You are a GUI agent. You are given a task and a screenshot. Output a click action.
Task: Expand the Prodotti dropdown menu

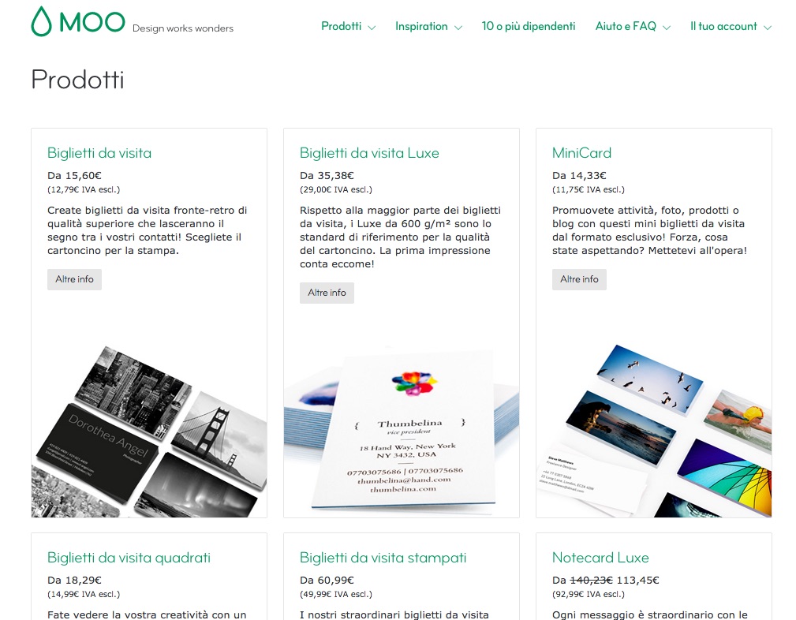(x=348, y=27)
